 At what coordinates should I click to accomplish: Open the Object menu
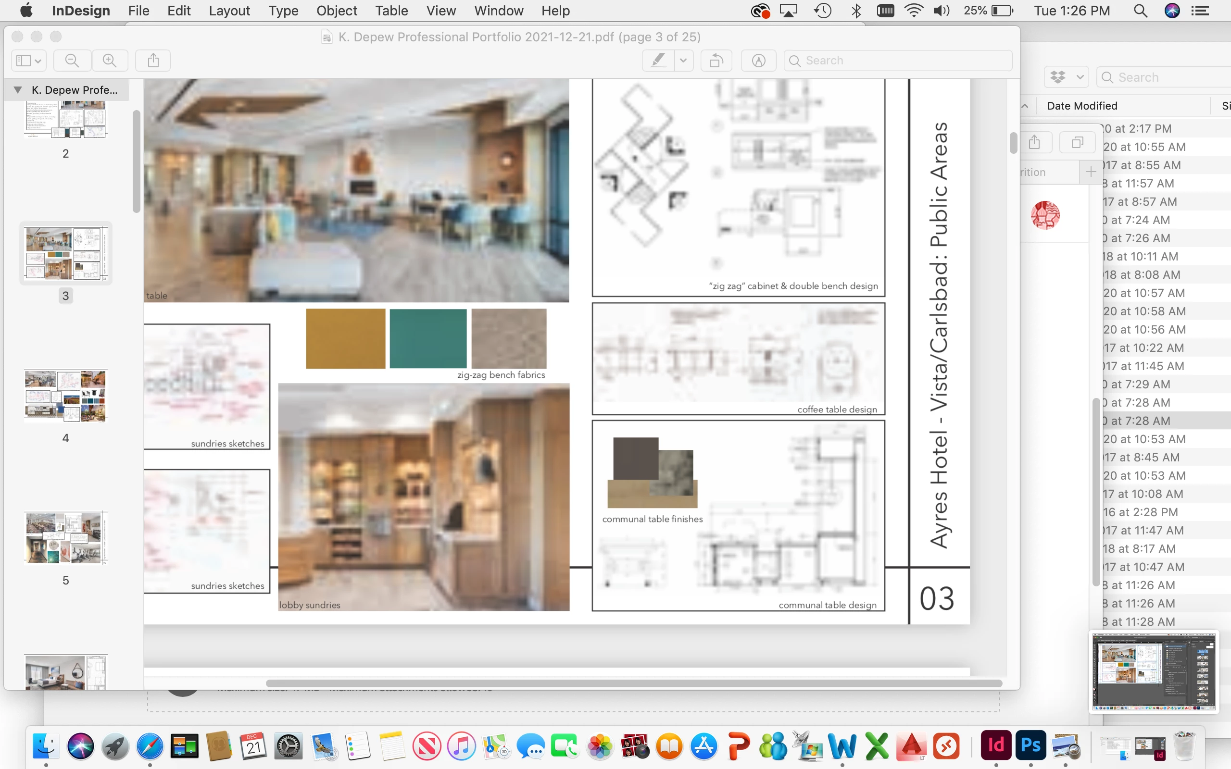336,11
